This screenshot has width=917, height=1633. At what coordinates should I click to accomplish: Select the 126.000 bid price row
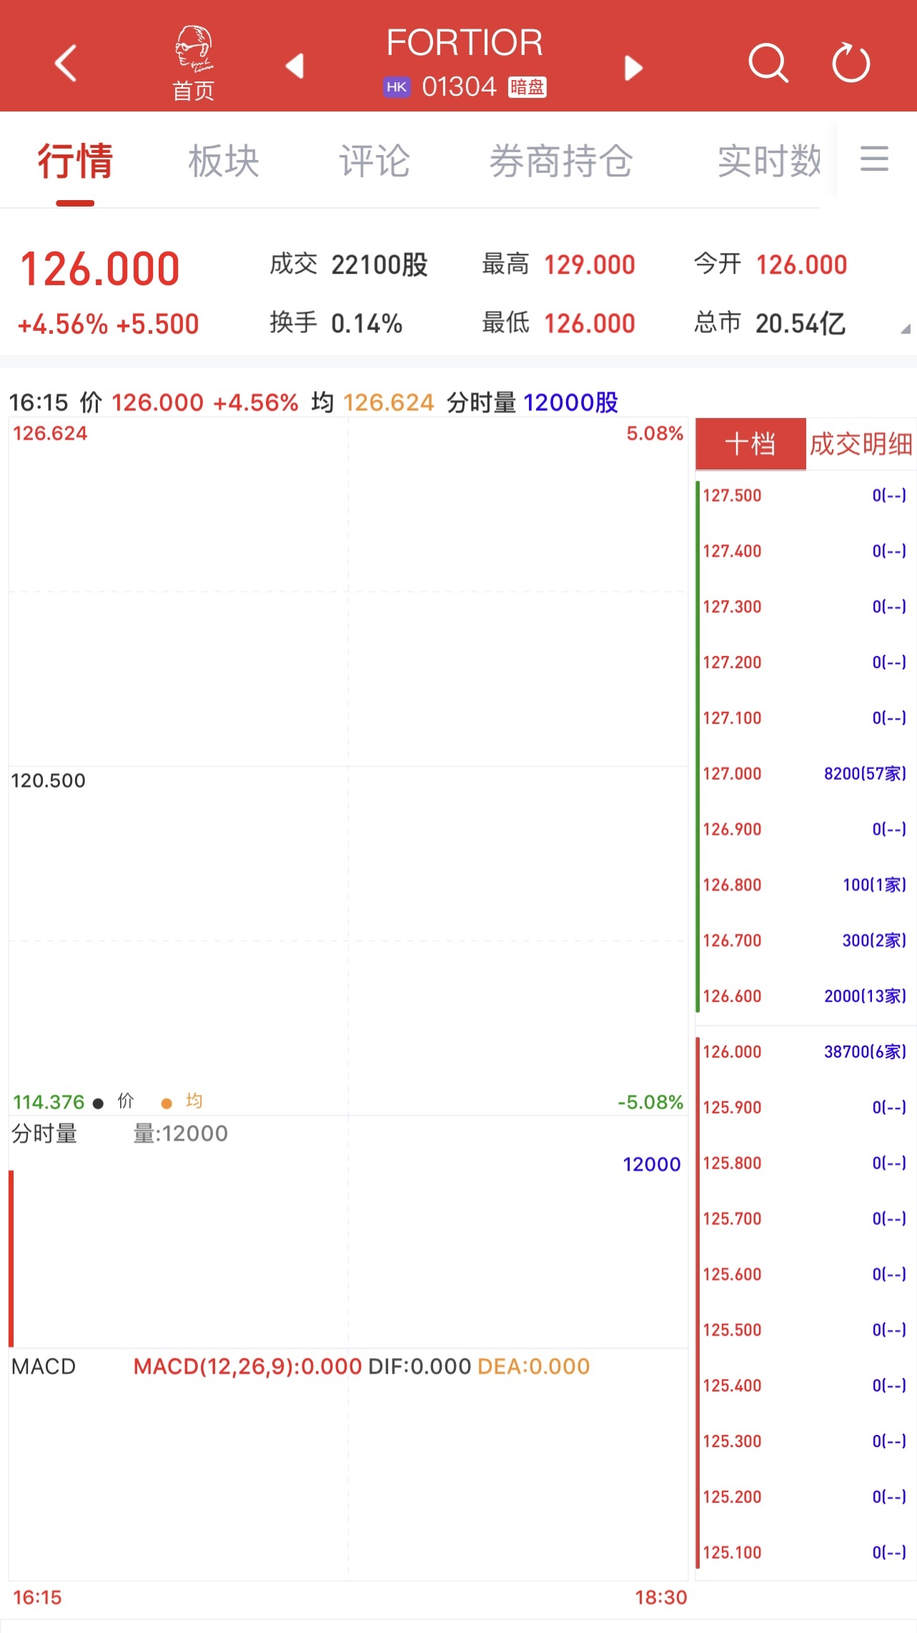804,1052
